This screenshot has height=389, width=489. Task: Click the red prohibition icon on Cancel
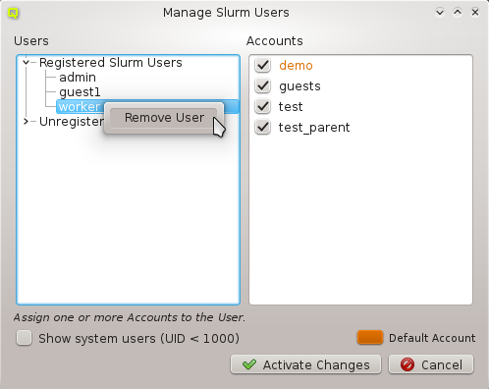(x=407, y=364)
